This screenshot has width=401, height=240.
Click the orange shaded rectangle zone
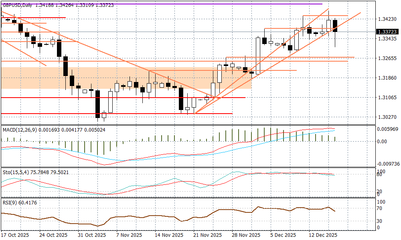pyautogui.click(x=120, y=78)
